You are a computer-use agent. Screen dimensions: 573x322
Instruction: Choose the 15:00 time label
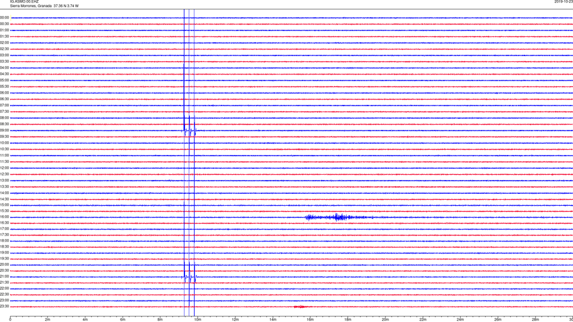(x=4, y=205)
